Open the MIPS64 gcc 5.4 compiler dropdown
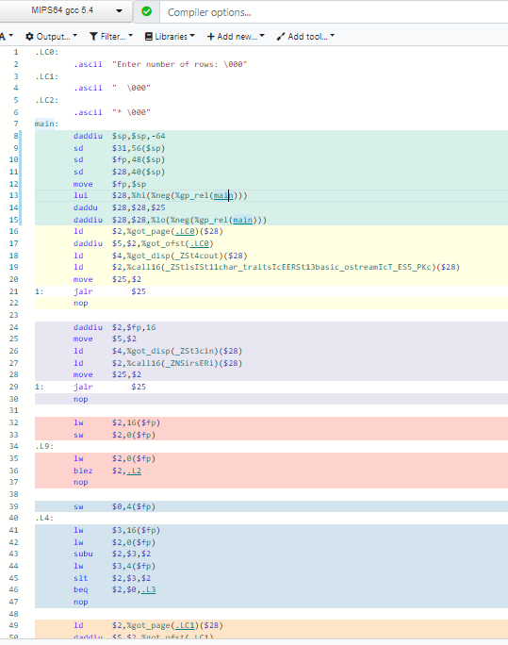 66,10
